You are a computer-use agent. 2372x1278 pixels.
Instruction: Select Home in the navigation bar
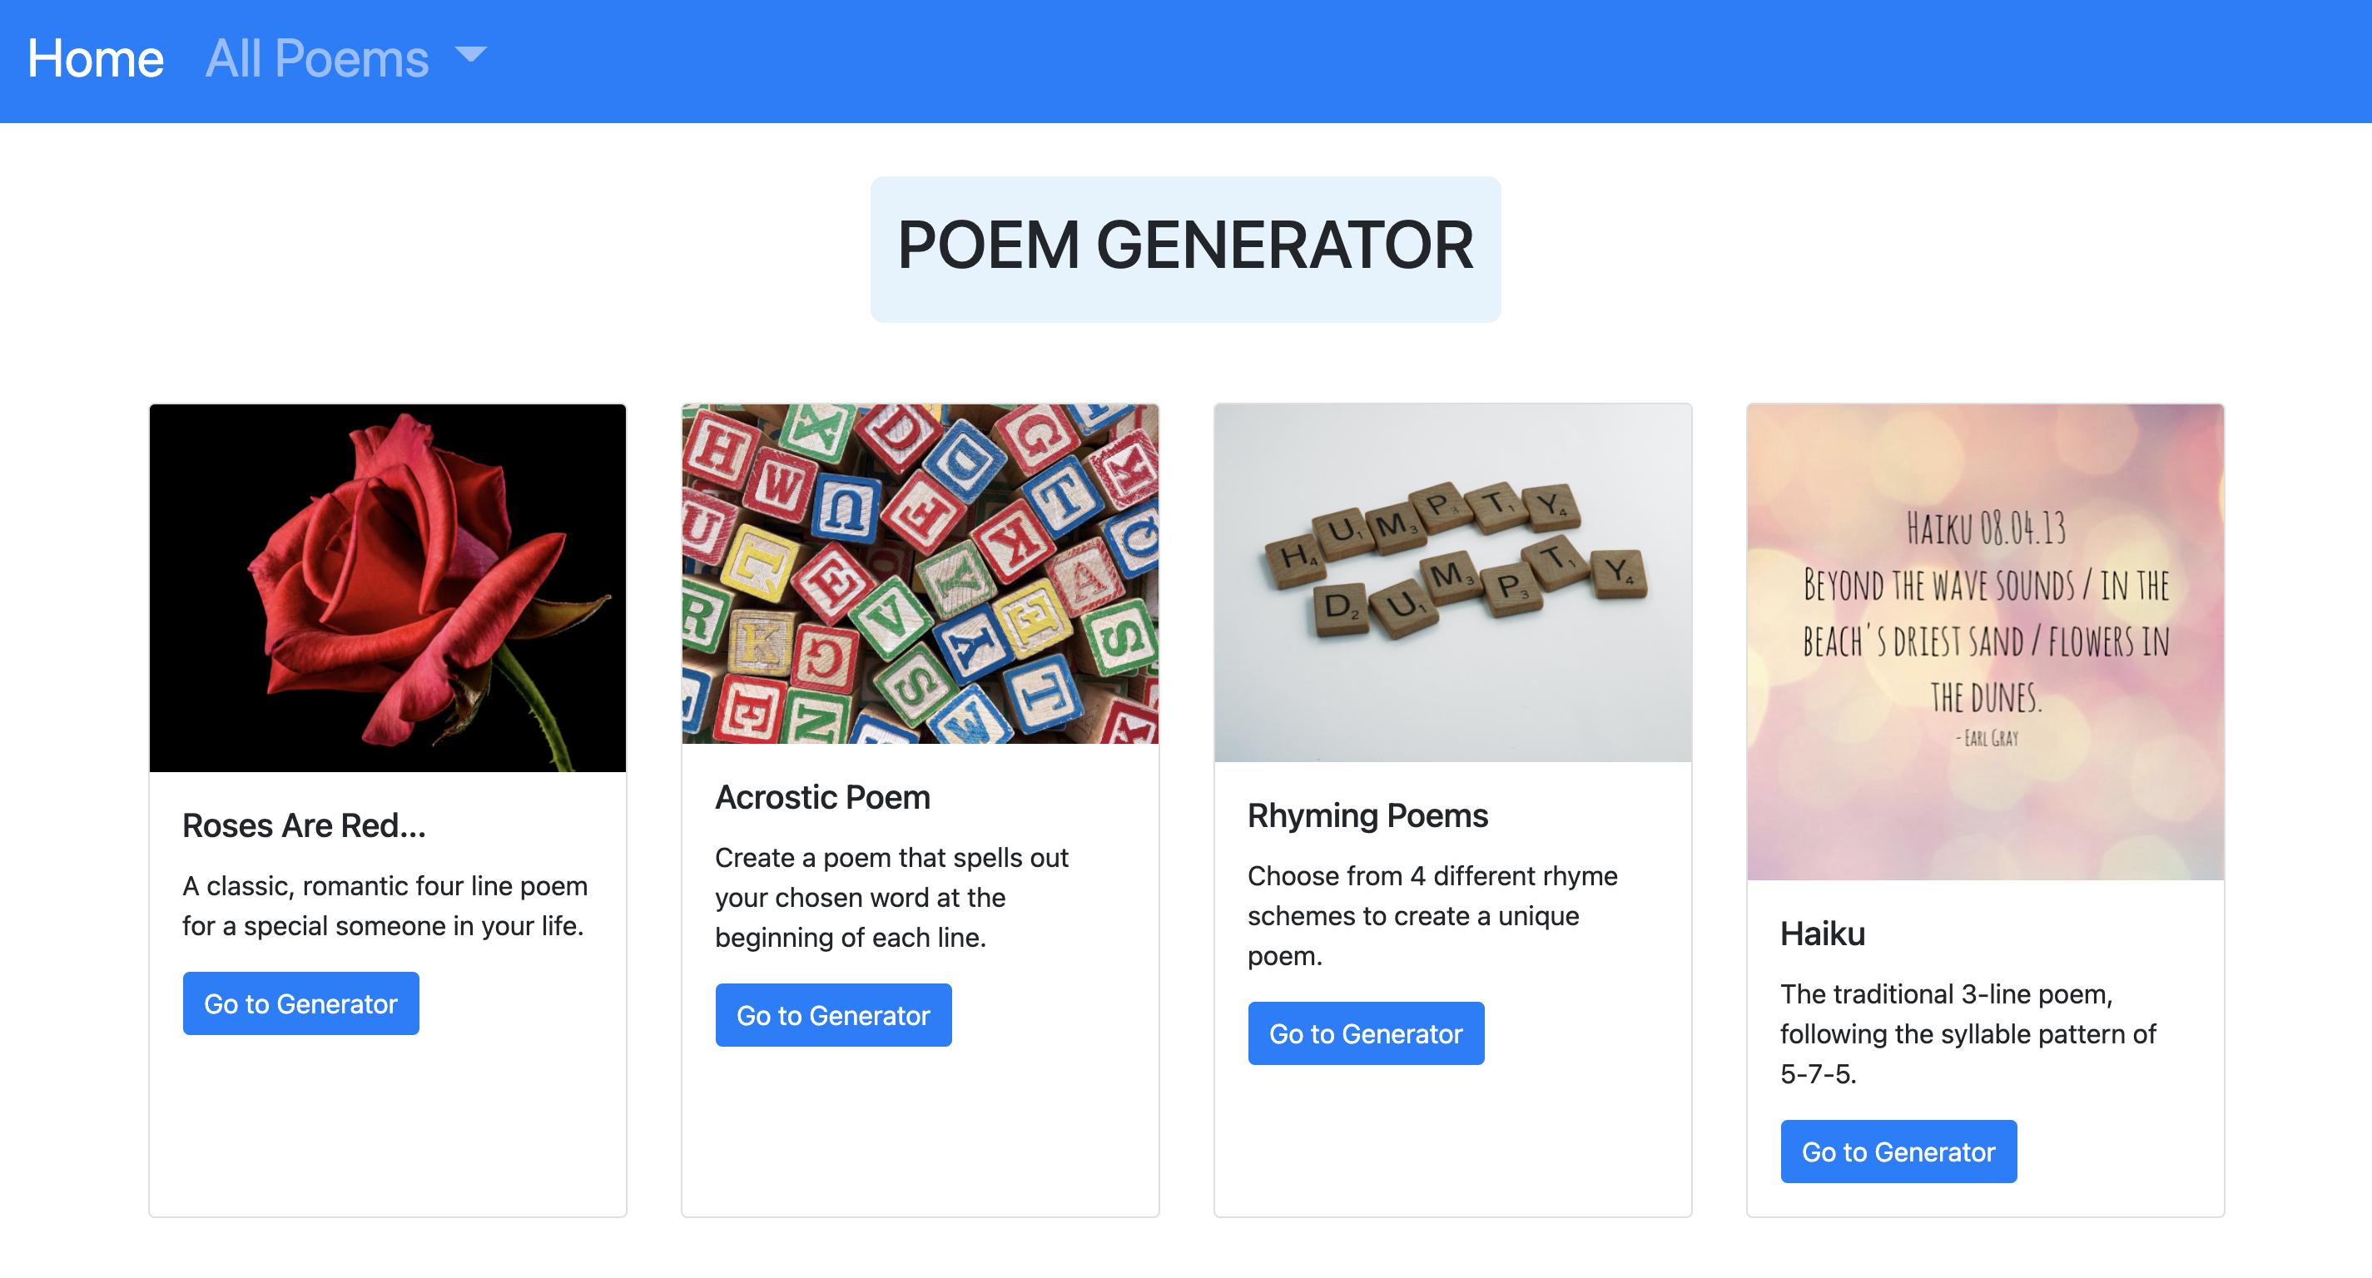click(x=95, y=58)
